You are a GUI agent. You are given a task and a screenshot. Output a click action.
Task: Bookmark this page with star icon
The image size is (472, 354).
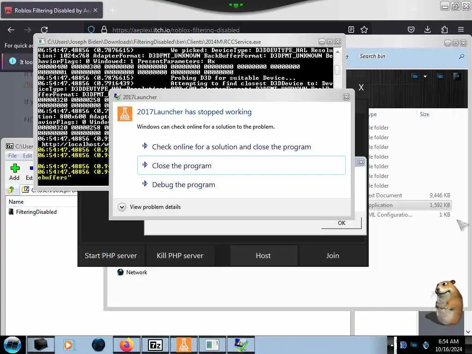[364, 29]
